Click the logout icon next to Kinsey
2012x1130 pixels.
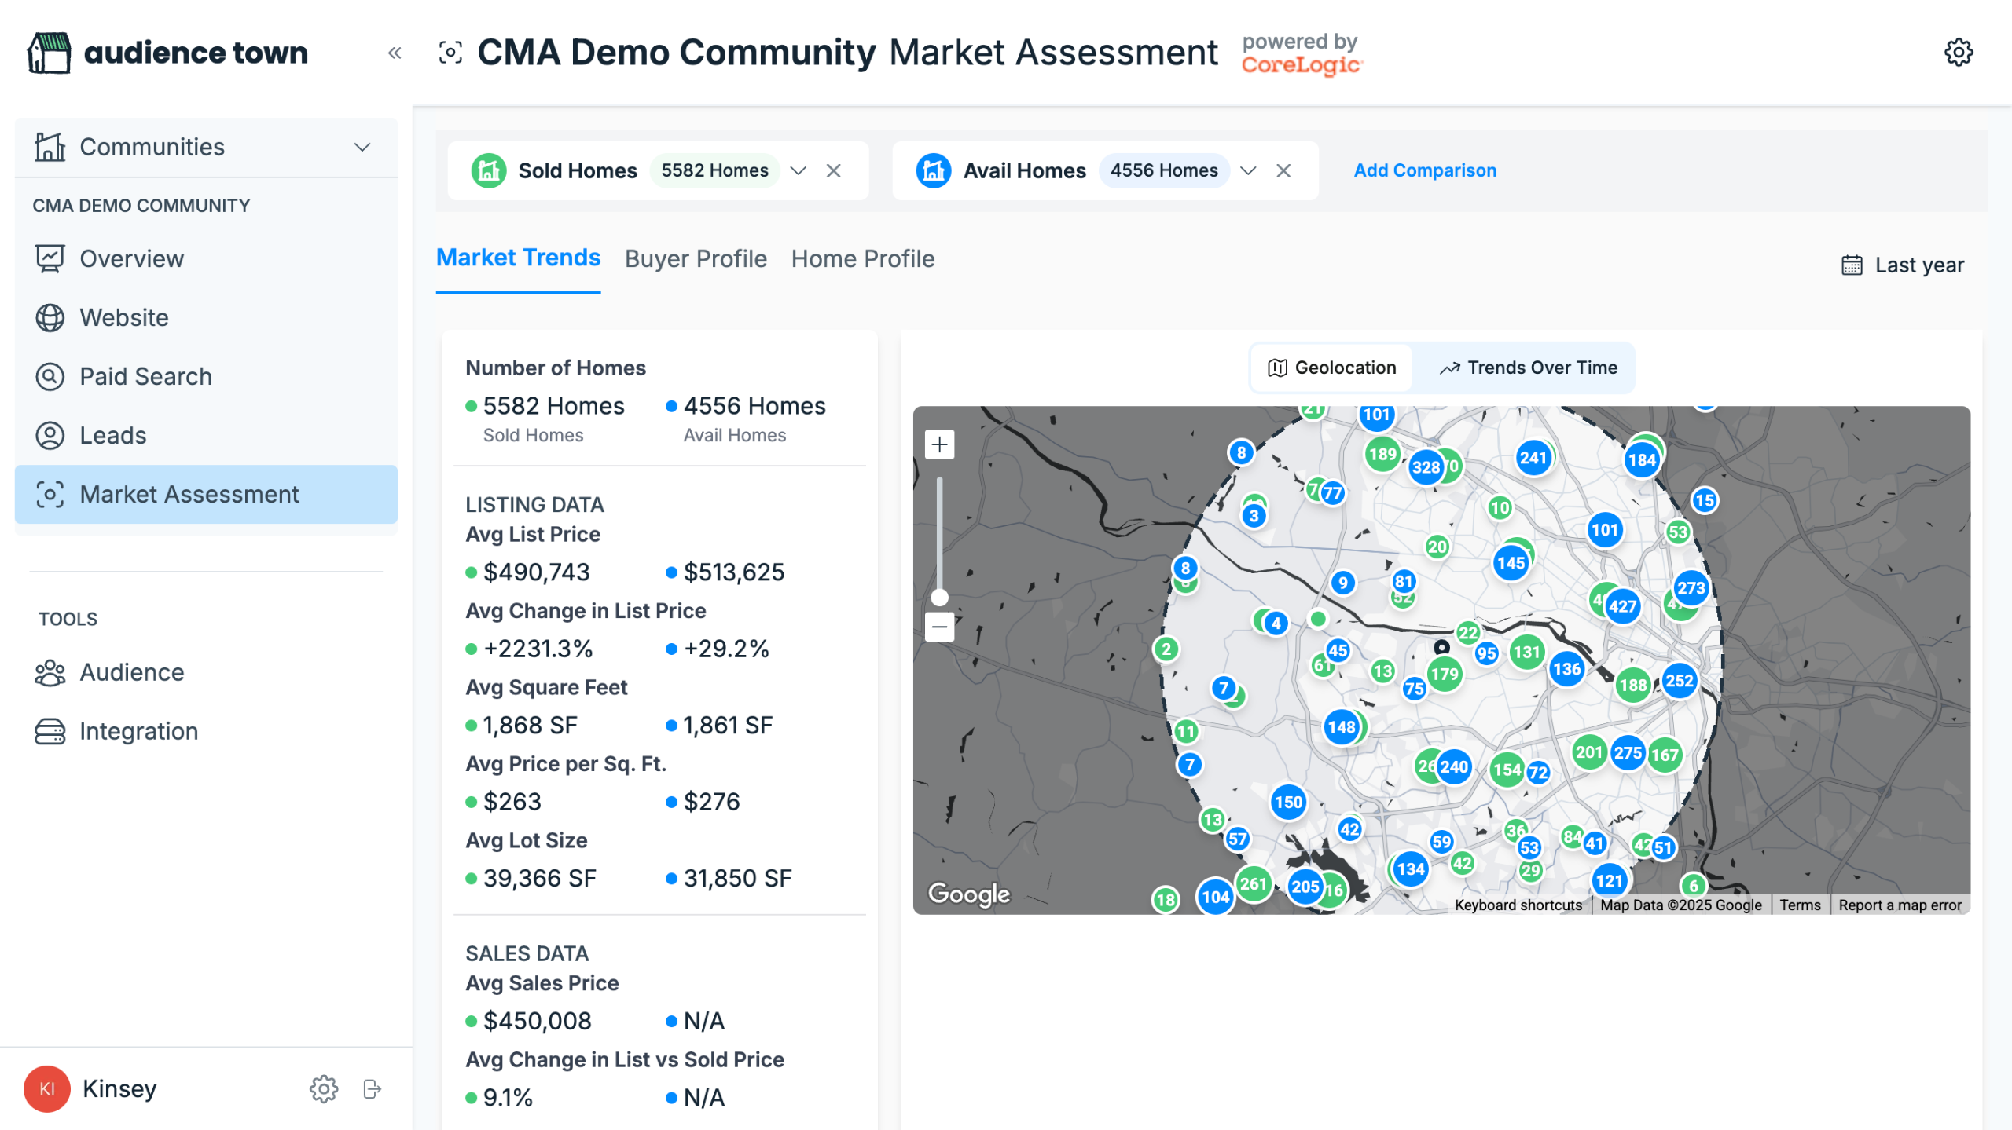click(x=373, y=1088)
